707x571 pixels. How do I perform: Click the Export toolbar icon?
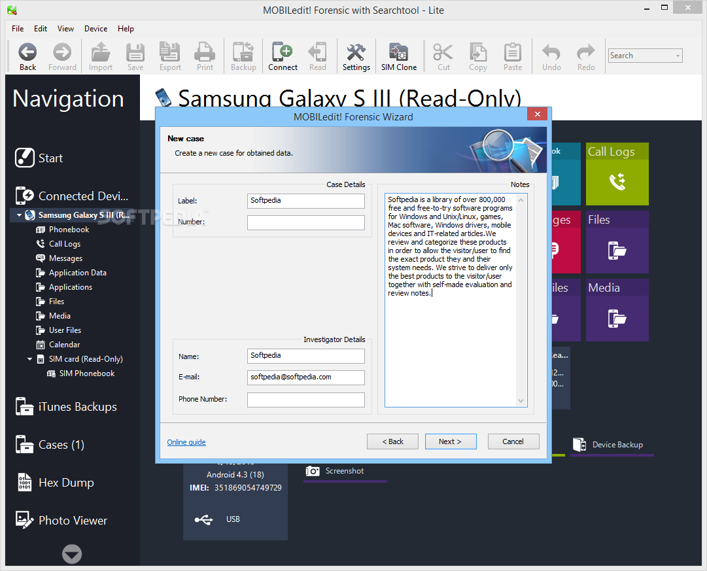point(170,56)
